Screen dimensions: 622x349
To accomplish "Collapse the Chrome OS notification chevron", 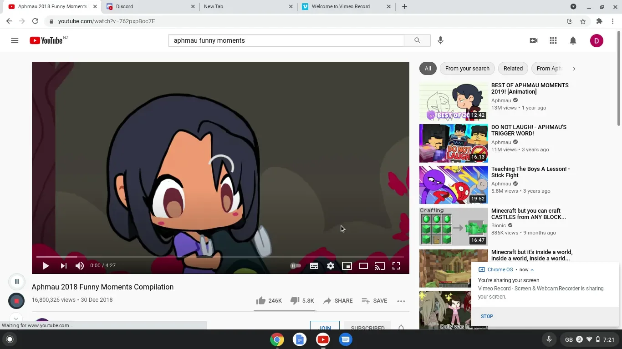I will click(x=532, y=269).
